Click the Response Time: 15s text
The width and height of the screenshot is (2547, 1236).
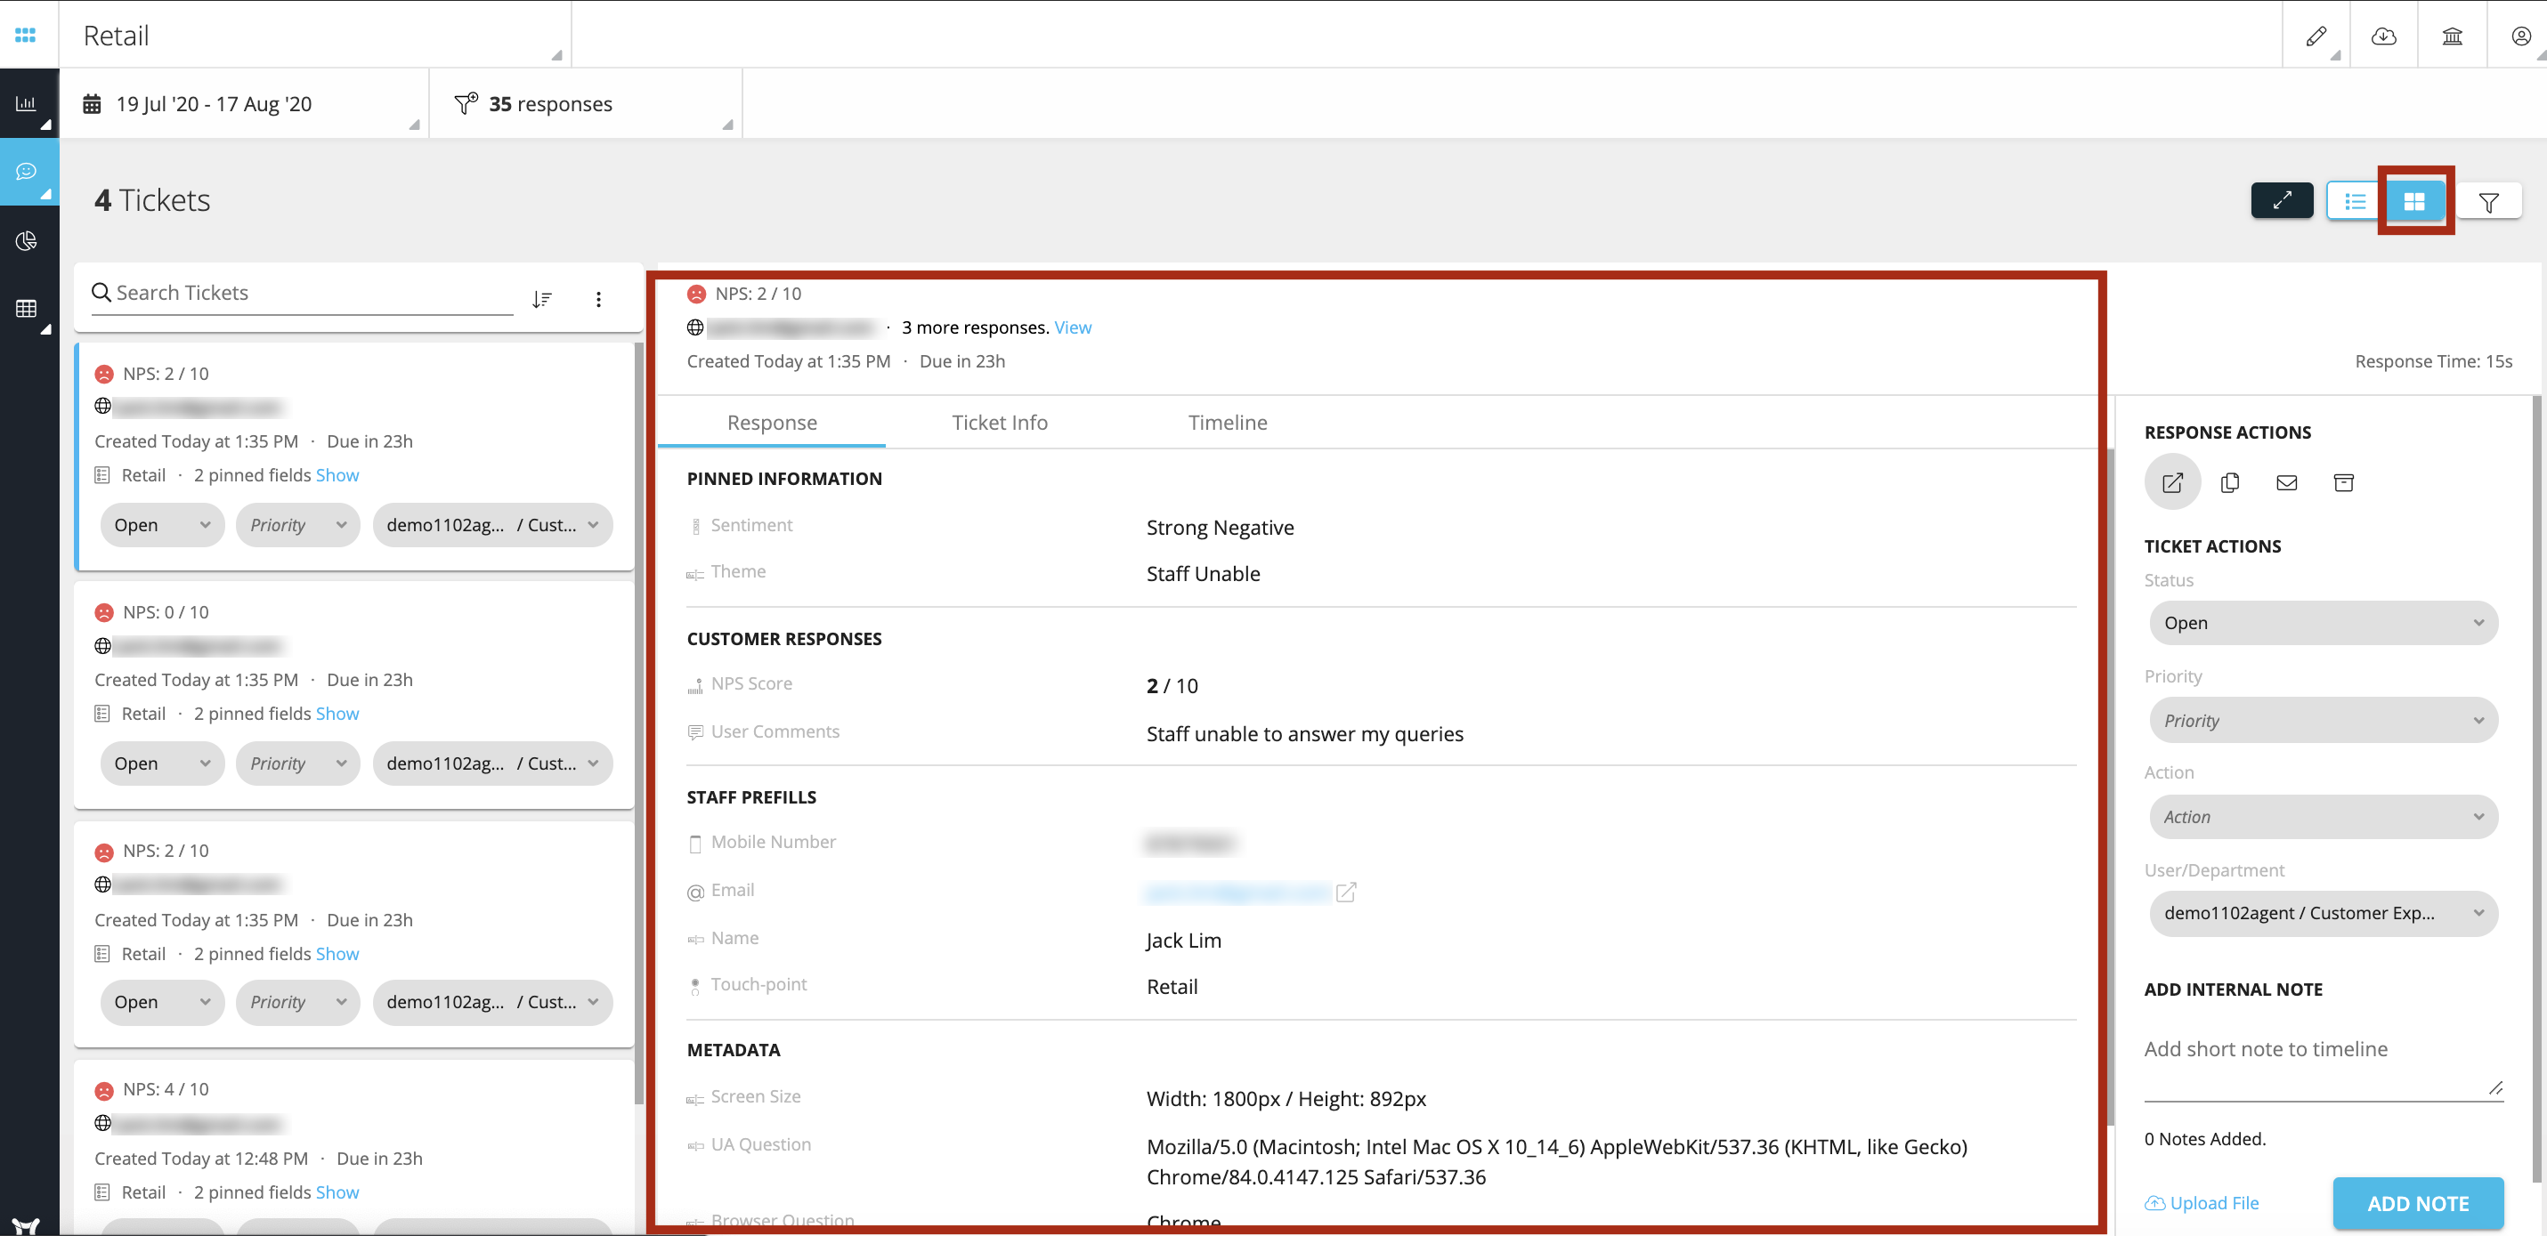point(2433,360)
